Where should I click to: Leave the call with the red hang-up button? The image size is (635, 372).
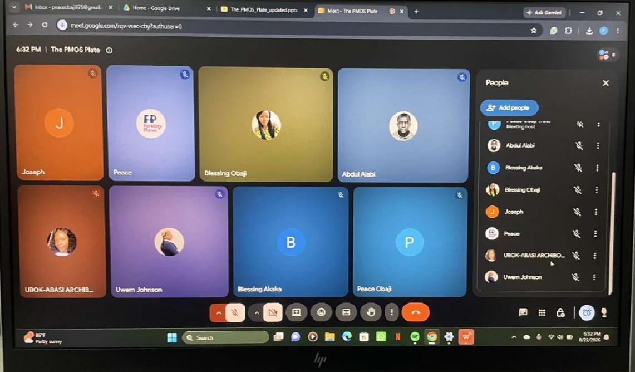(x=416, y=312)
